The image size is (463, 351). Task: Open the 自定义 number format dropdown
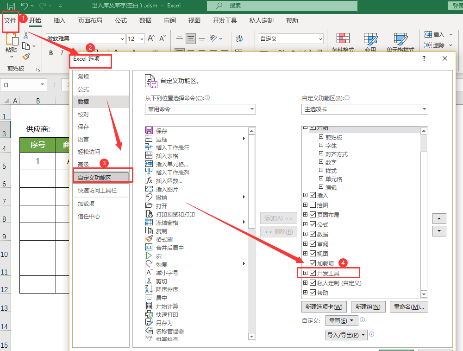click(320, 39)
